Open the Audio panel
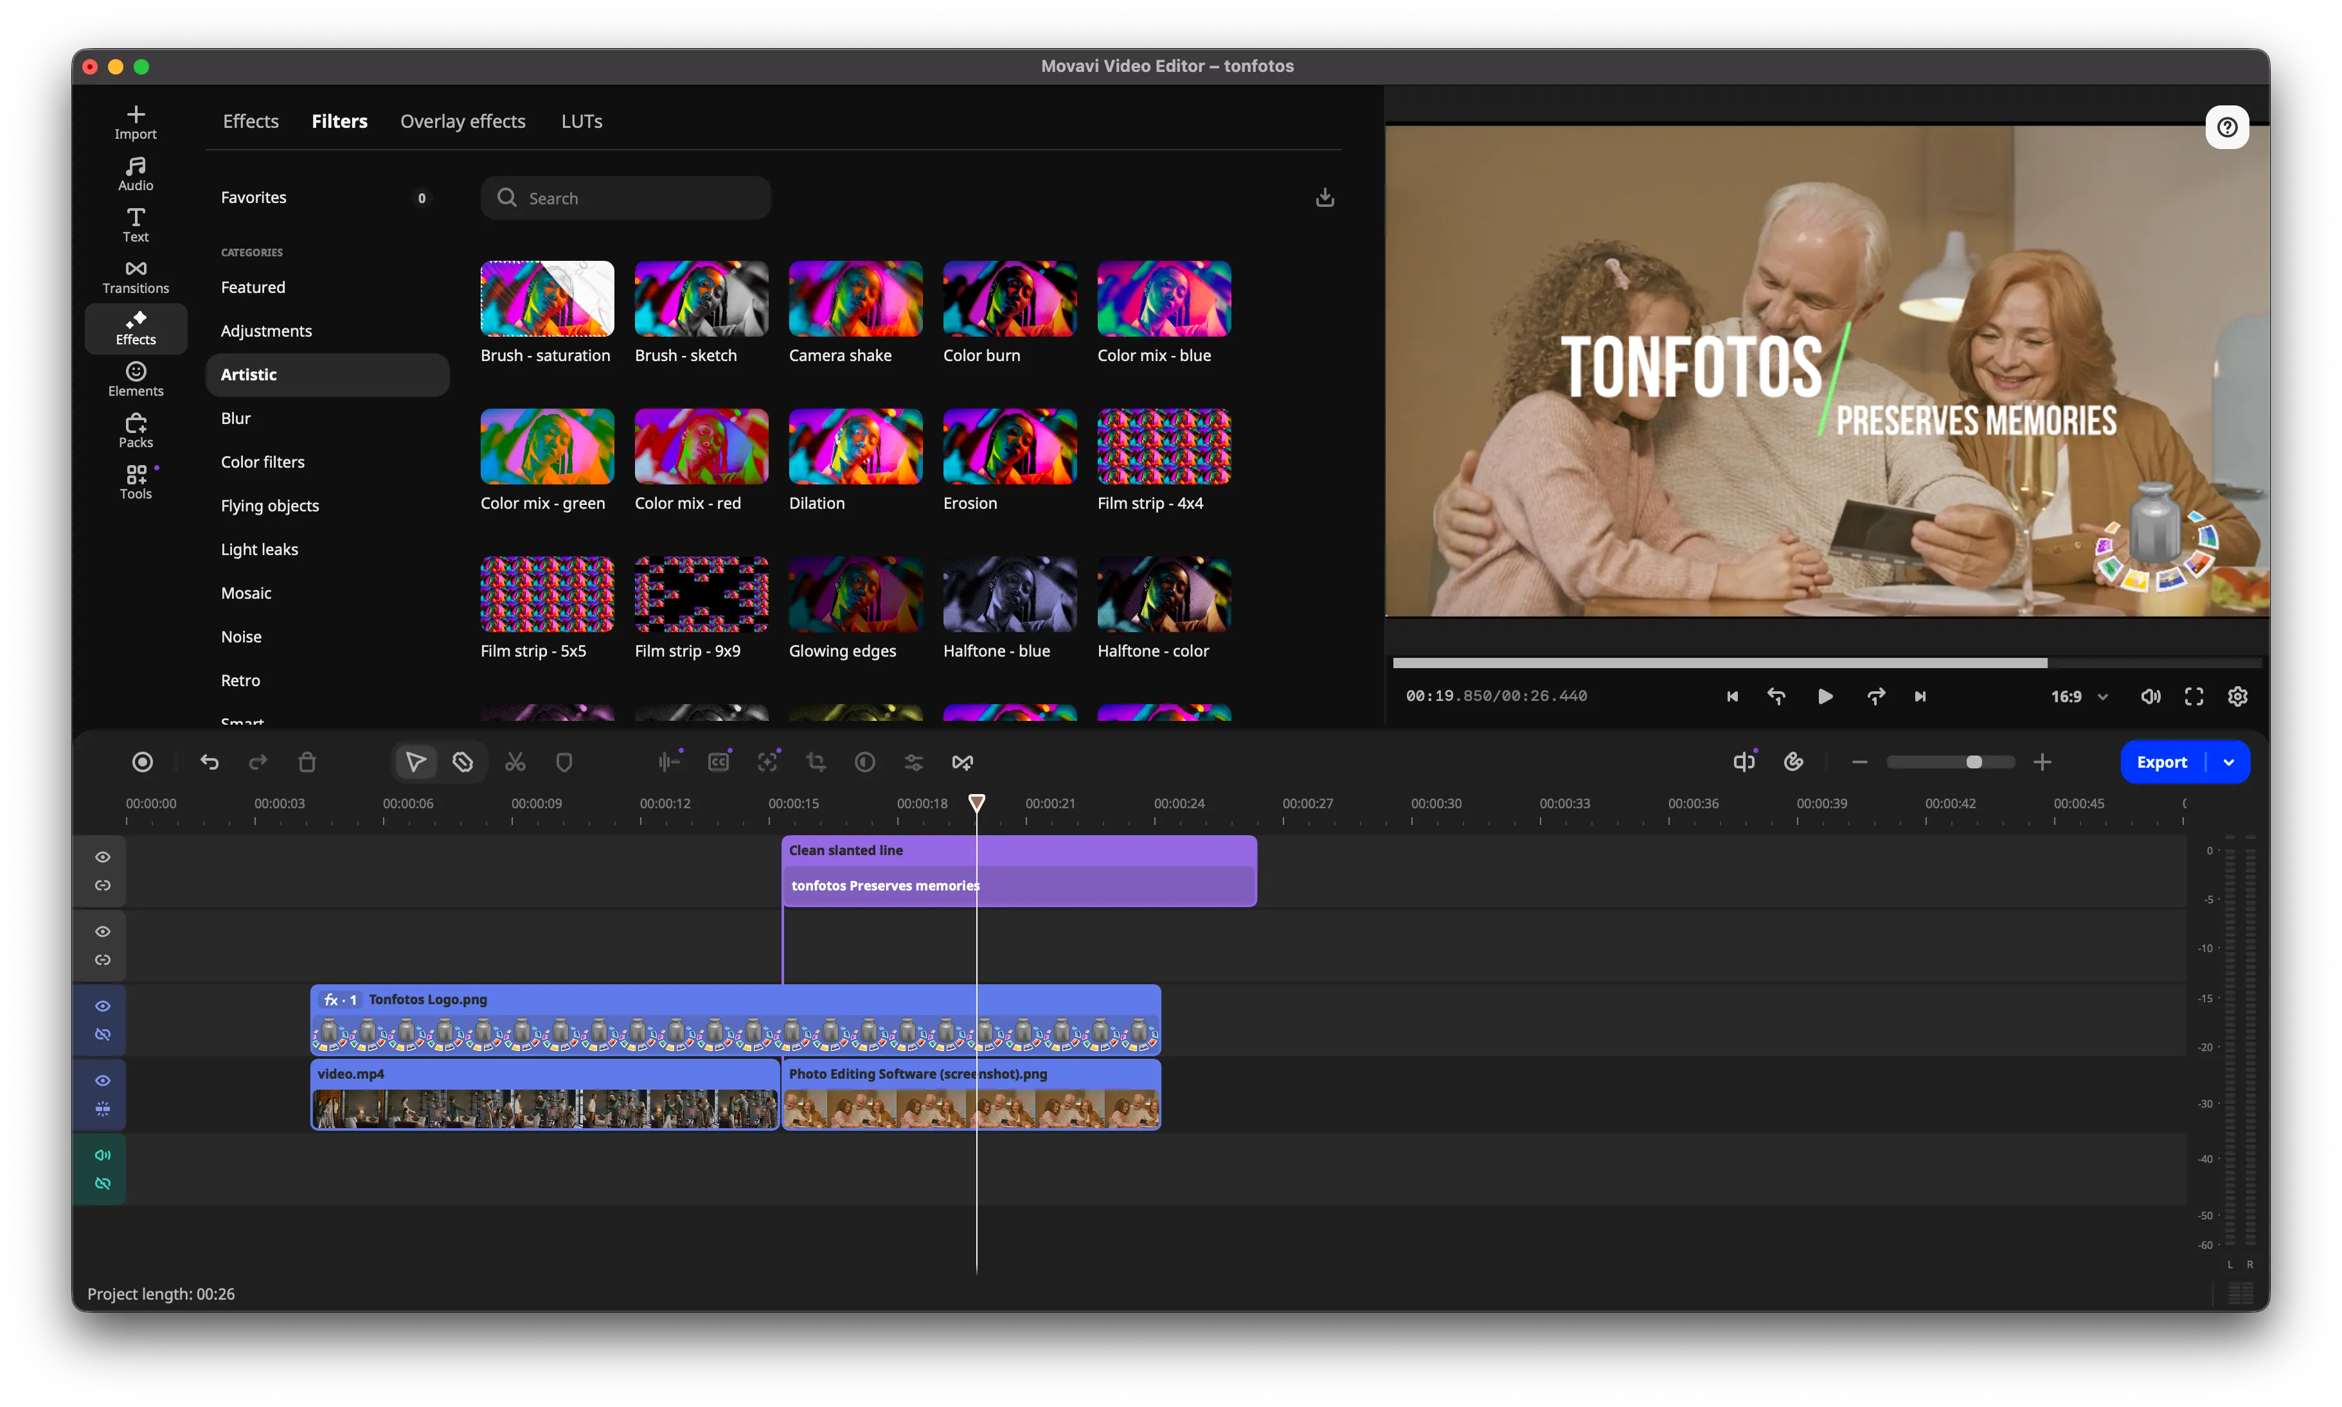 [x=136, y=175]
